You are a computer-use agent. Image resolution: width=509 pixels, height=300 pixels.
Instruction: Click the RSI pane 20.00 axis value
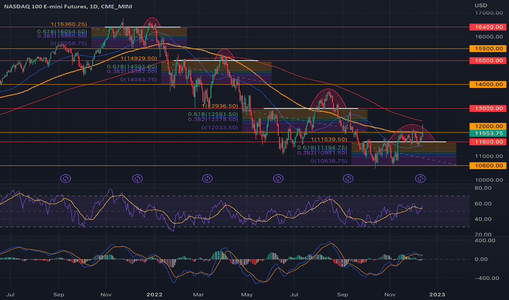click(x=483, y=234)
